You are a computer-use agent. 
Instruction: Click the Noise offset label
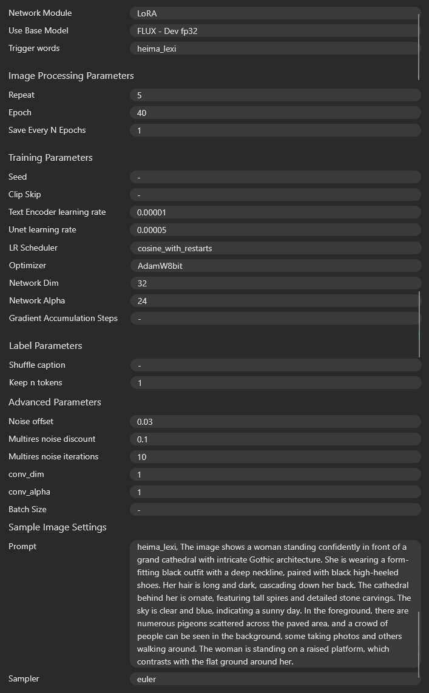click(x=31, y=421)
